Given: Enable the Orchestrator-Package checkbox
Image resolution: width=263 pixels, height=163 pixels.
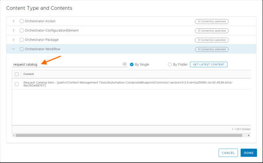Looking at the screenshot, I should point(22,40).
